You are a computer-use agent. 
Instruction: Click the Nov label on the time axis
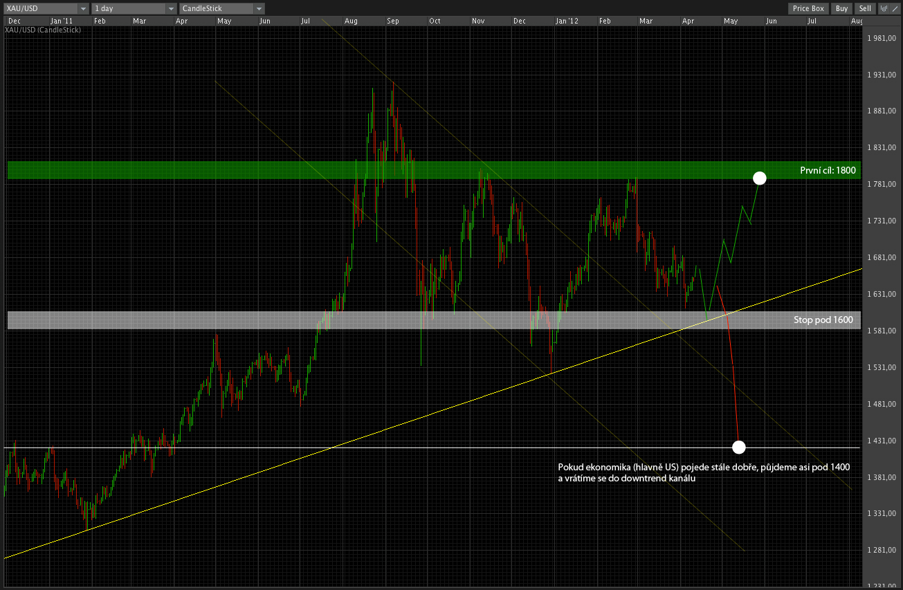tap(478, 21)
